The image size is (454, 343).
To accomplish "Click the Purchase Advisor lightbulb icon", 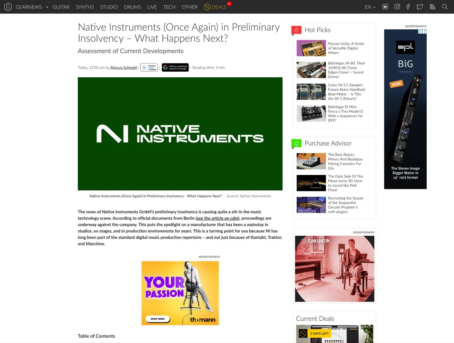I will pos(297,143).
